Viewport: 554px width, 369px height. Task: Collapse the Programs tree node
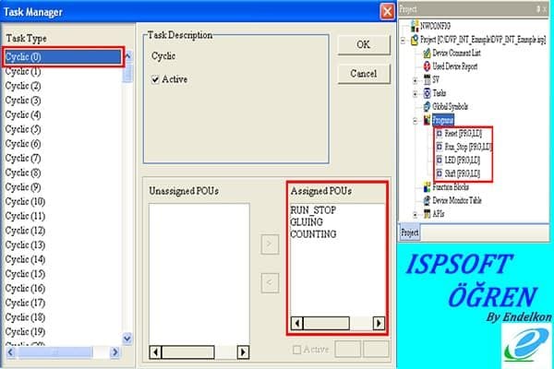[415, 121]
